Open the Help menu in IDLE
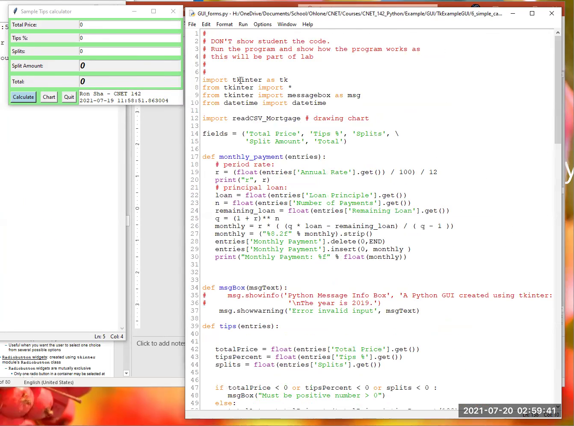 click(308, 24)
